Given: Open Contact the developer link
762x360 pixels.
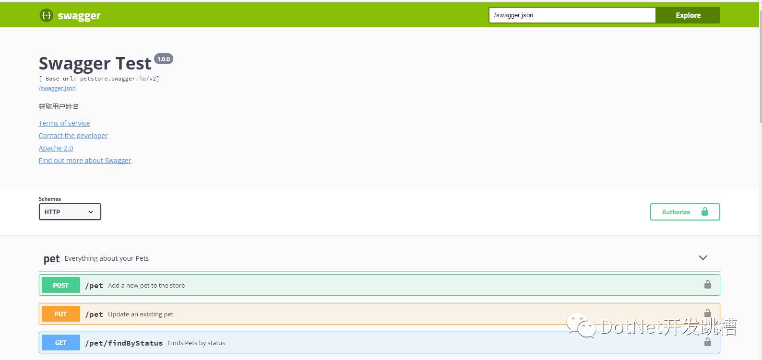Looking at the screenshot, I should pyautogui.click(x=73, y=136).
